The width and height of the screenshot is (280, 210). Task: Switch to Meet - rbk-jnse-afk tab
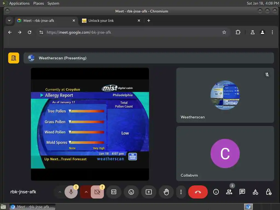pos(46,21)
